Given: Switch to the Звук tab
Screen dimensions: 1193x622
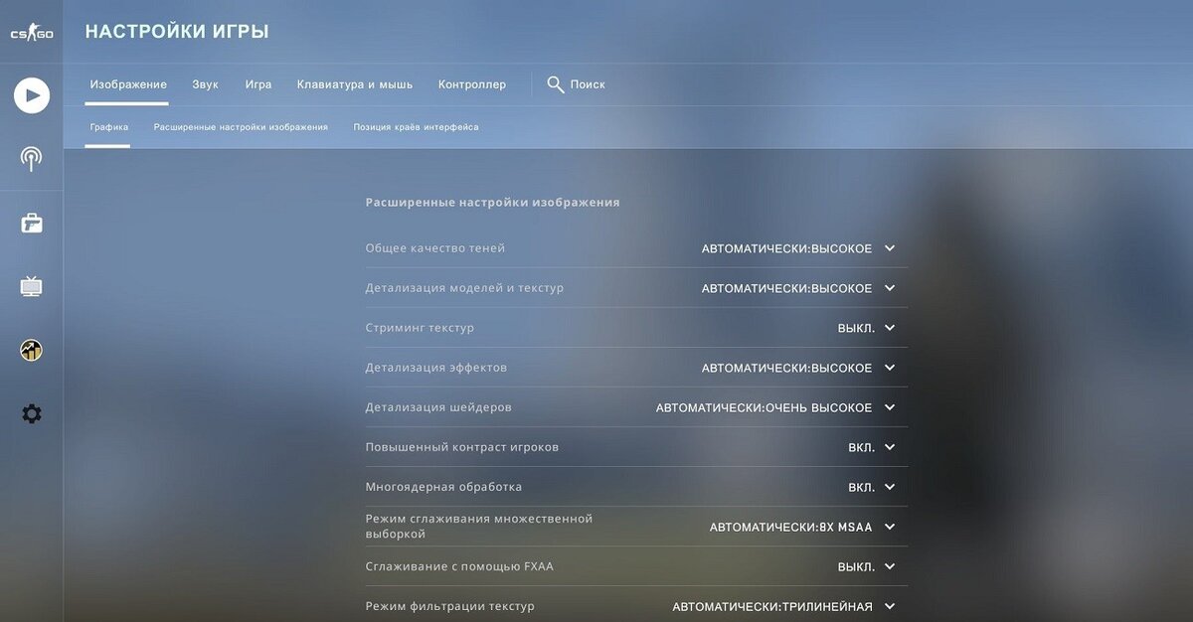Looking at the screenshot, I should point(206,84).
